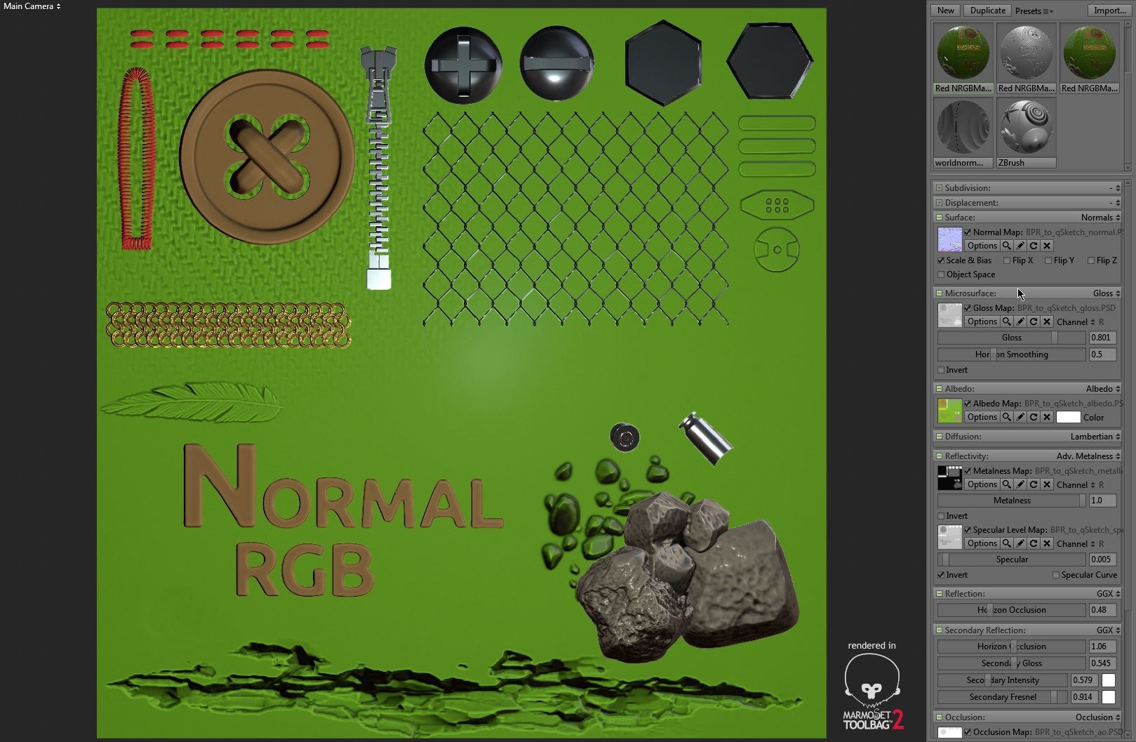Toggle the Object Space checkbox

coord(940,274)
